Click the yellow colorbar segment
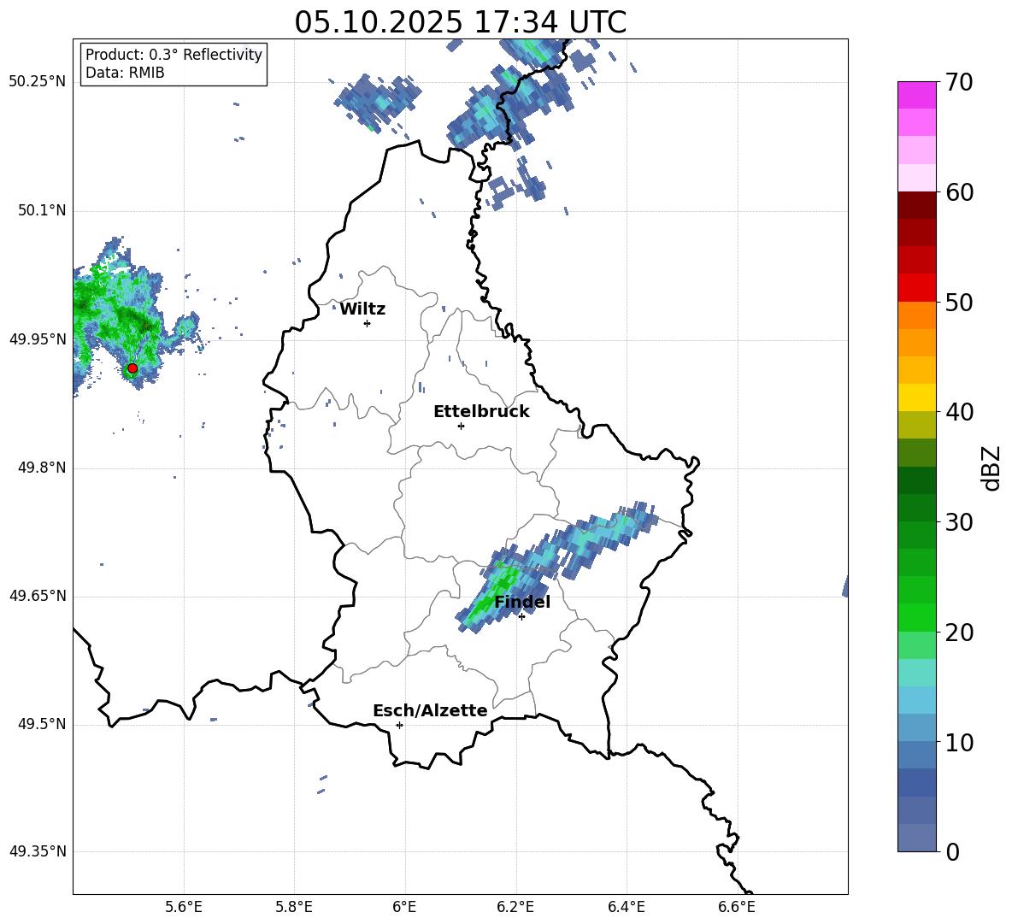The width and height of the screenshot is (1012, 924). pos(916,397)
